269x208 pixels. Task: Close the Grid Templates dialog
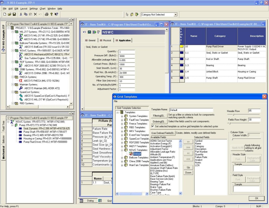pos(265,97)
